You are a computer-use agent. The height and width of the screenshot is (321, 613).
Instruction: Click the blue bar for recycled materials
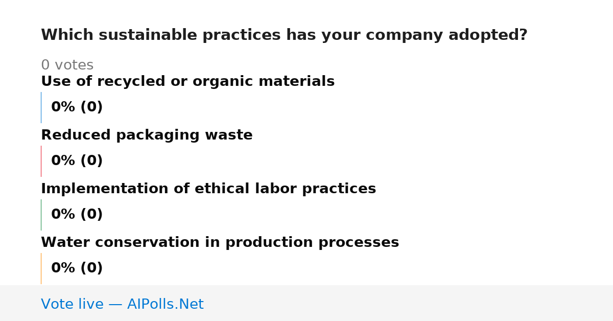click(x=41, y=107)
